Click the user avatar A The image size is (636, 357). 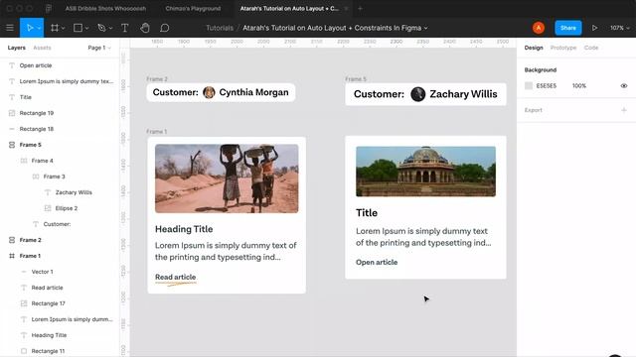point(539,28)
